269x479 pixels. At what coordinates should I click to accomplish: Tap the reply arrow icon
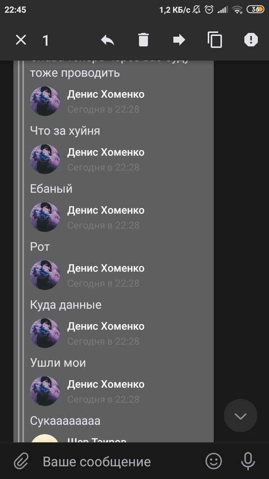[108, 40]
